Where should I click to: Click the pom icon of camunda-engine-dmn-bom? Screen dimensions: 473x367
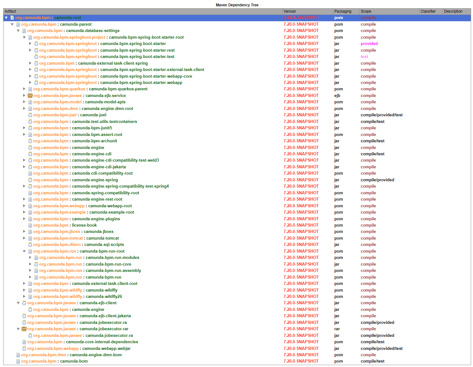18,355
